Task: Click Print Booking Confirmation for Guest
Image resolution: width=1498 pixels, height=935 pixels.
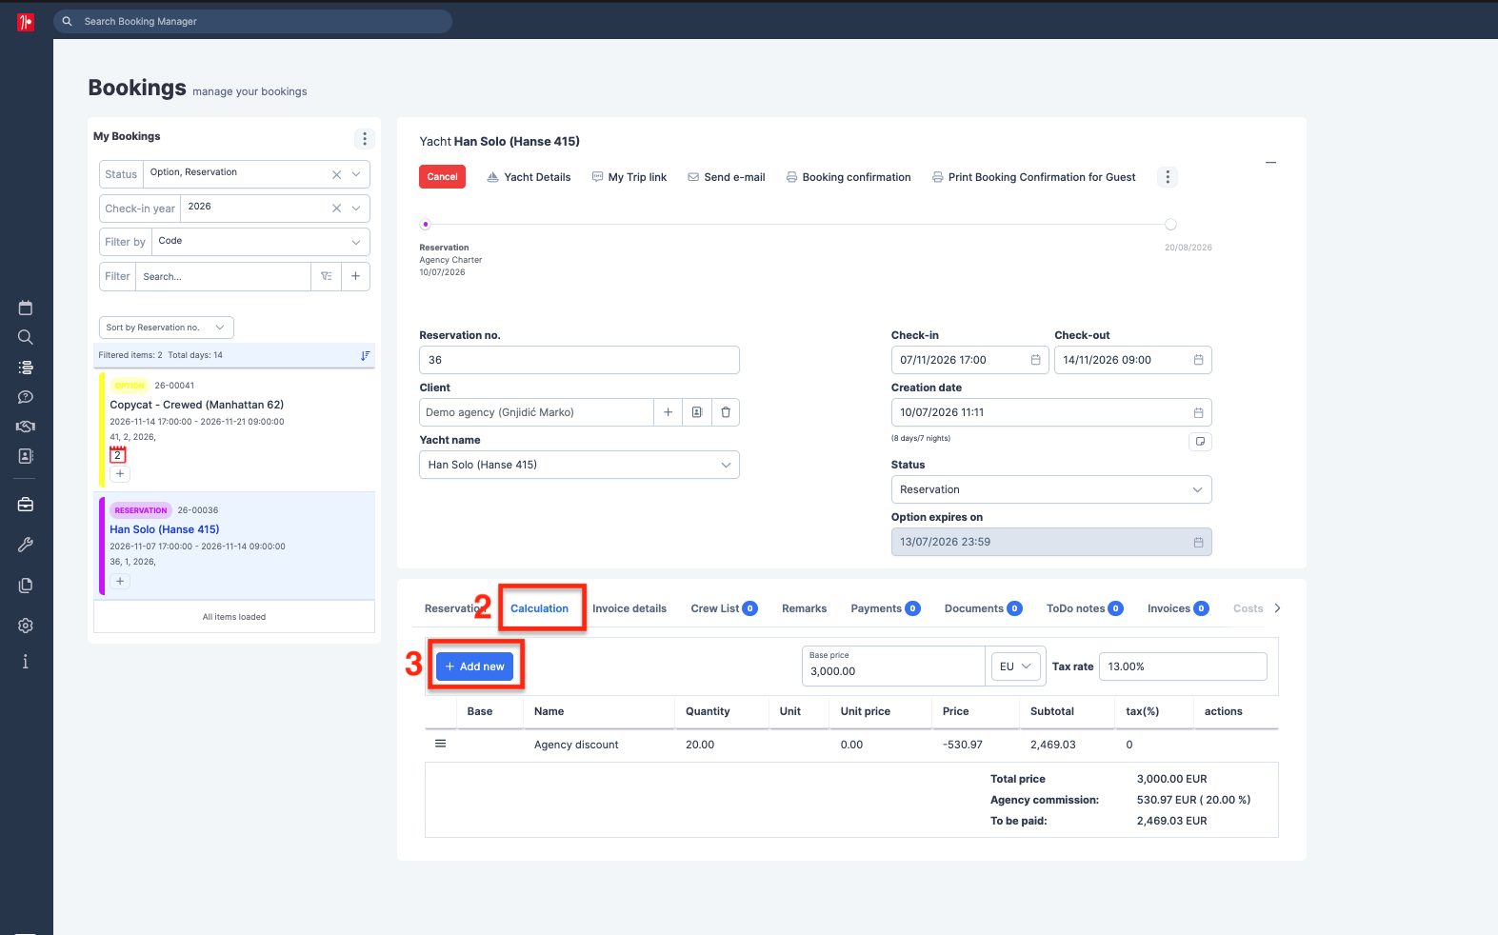Action: click(x=1033, y=177)
